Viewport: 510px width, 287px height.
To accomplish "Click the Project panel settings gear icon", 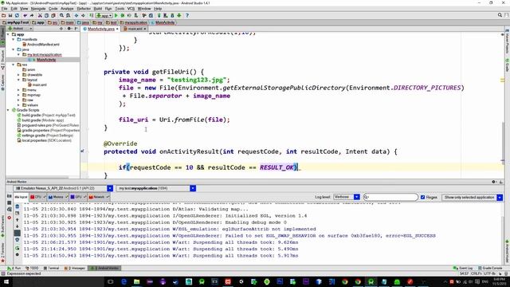I will [69, 29].
